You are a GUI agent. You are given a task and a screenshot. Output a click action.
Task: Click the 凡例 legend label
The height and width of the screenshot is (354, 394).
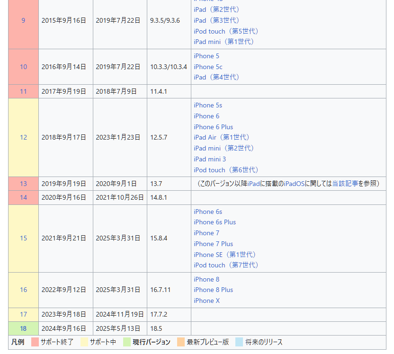pyautogui.click(x=18, y=342)
